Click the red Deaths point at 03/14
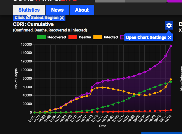Image resolution: width=182 pixels, height=134 pixels. coord(171,110)
